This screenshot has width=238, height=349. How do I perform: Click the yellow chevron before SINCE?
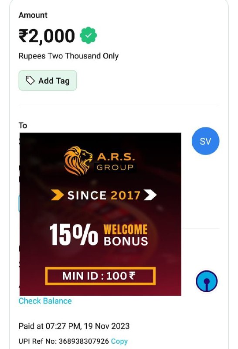coord(57,195)
